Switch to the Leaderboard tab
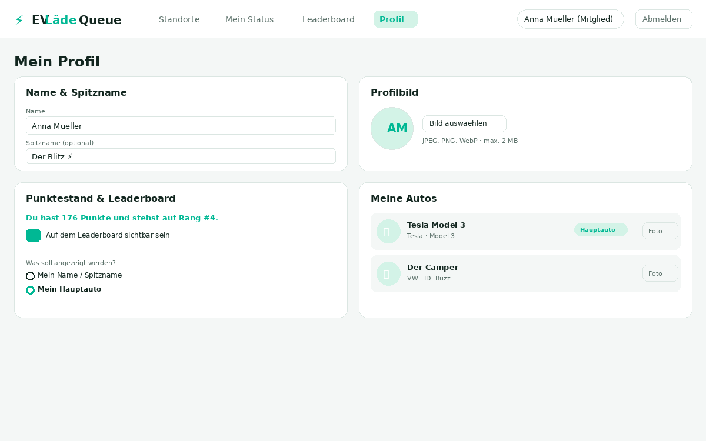706x441 pixels. pyautogui.click(x=328, y=19)
